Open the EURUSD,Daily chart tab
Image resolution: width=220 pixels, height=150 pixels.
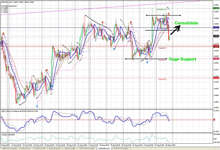[x=55, y=149]
